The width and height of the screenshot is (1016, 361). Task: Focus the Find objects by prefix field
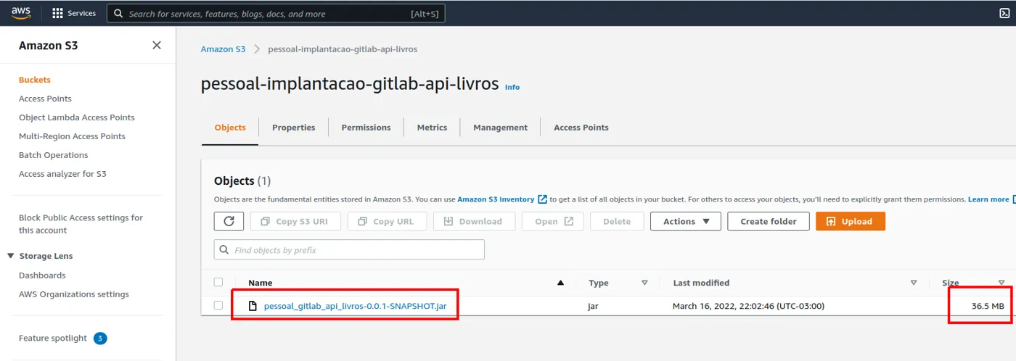349,249
